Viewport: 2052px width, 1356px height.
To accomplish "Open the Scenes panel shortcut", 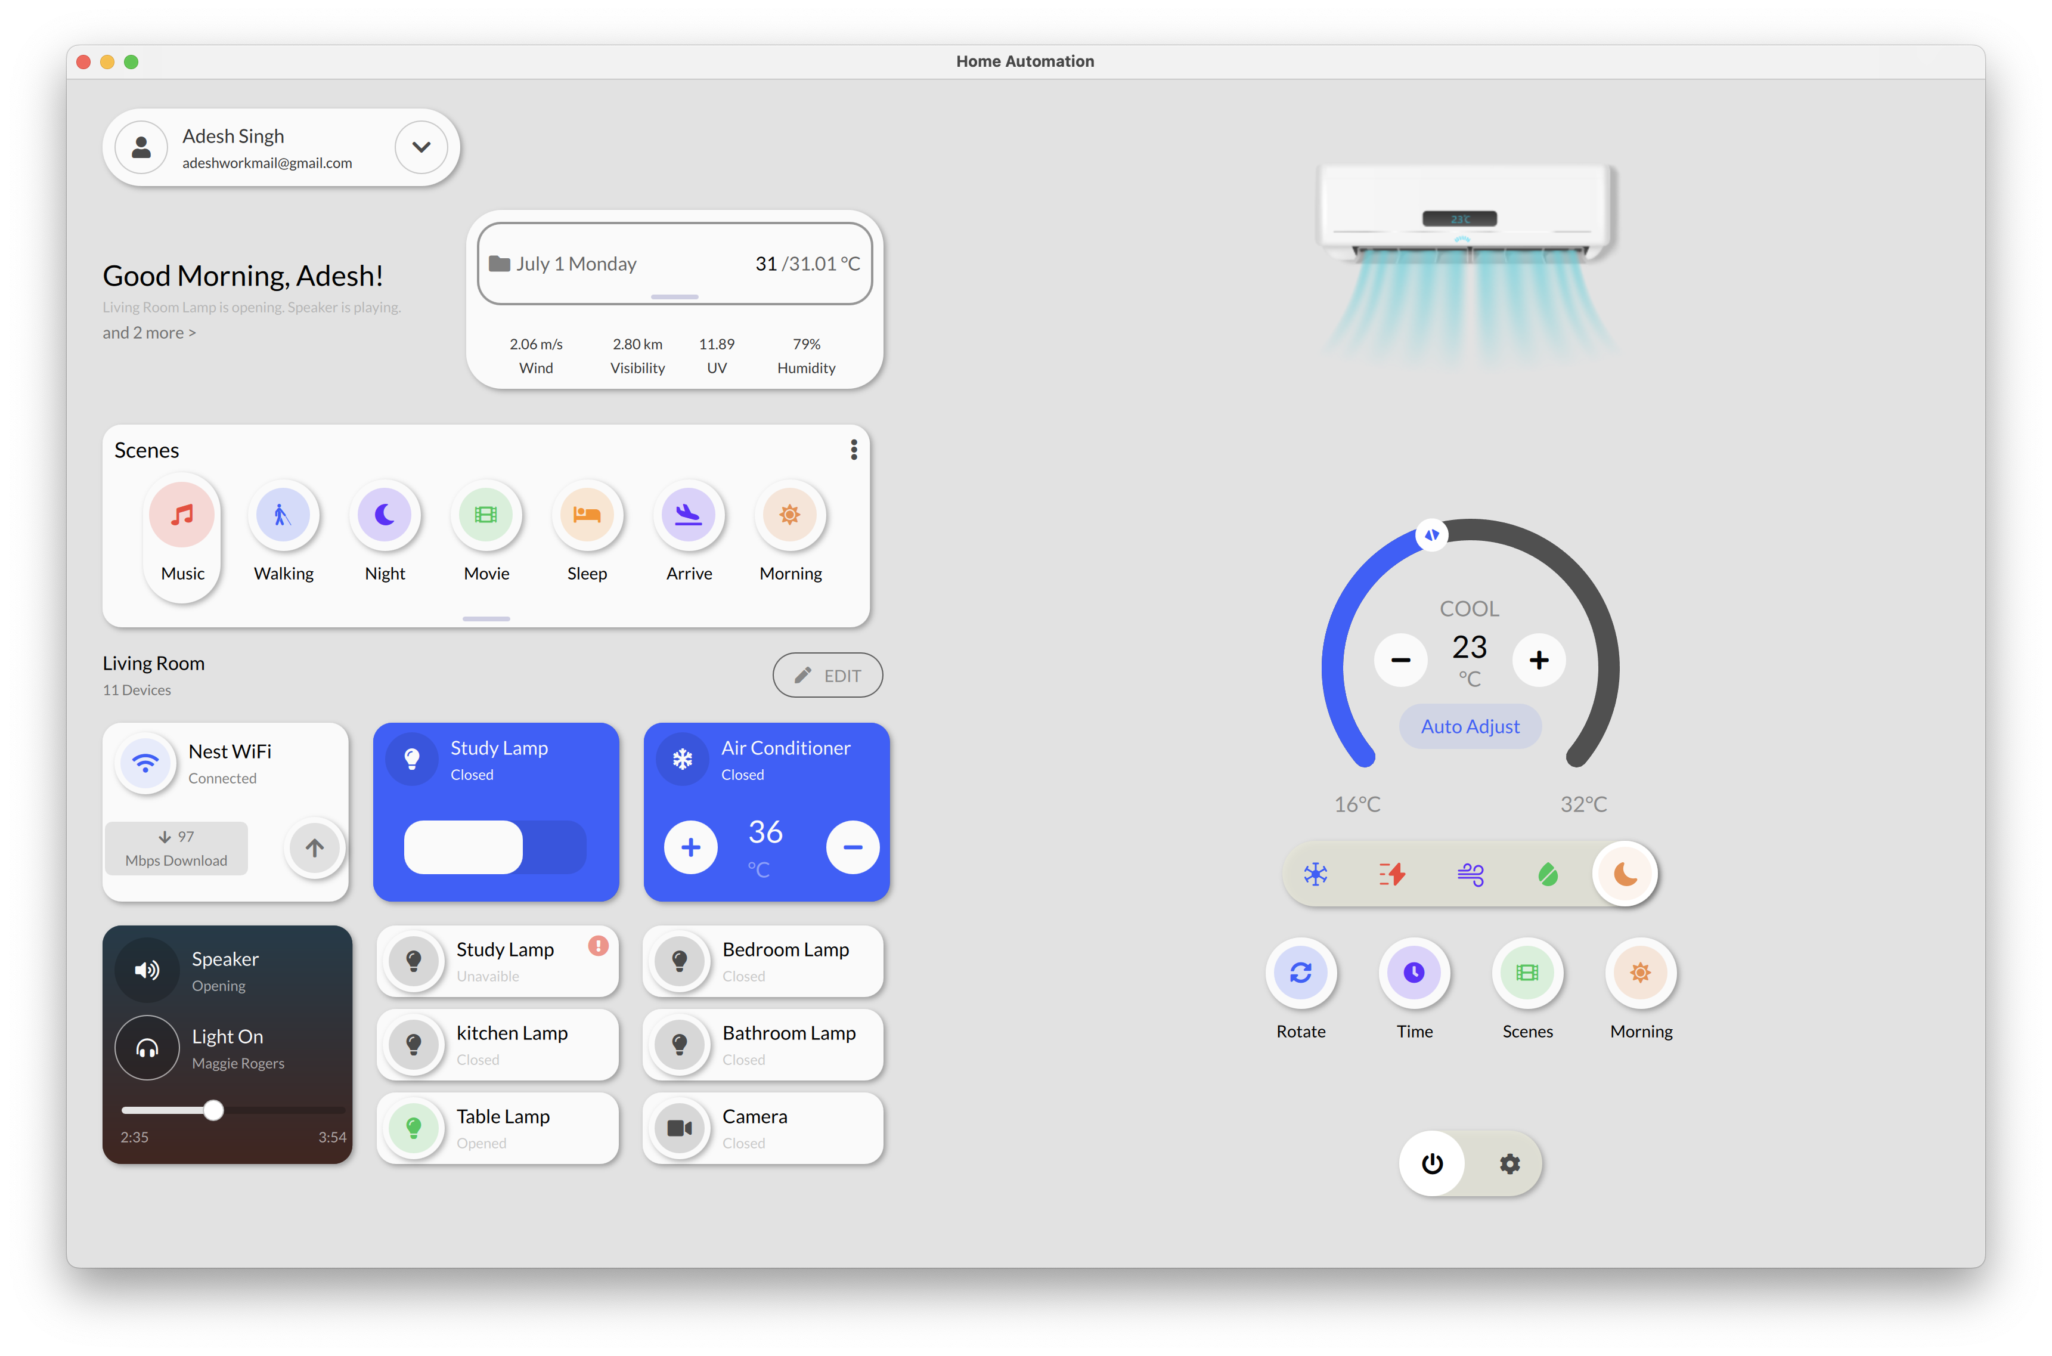I will pos(1527,973).
